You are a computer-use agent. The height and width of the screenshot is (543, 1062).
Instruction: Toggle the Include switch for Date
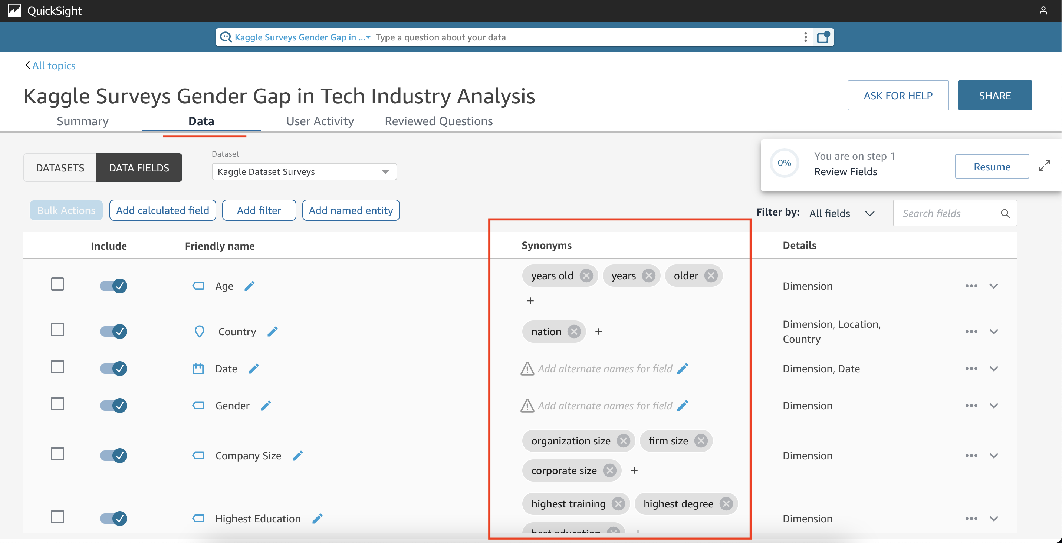(114, 369)
